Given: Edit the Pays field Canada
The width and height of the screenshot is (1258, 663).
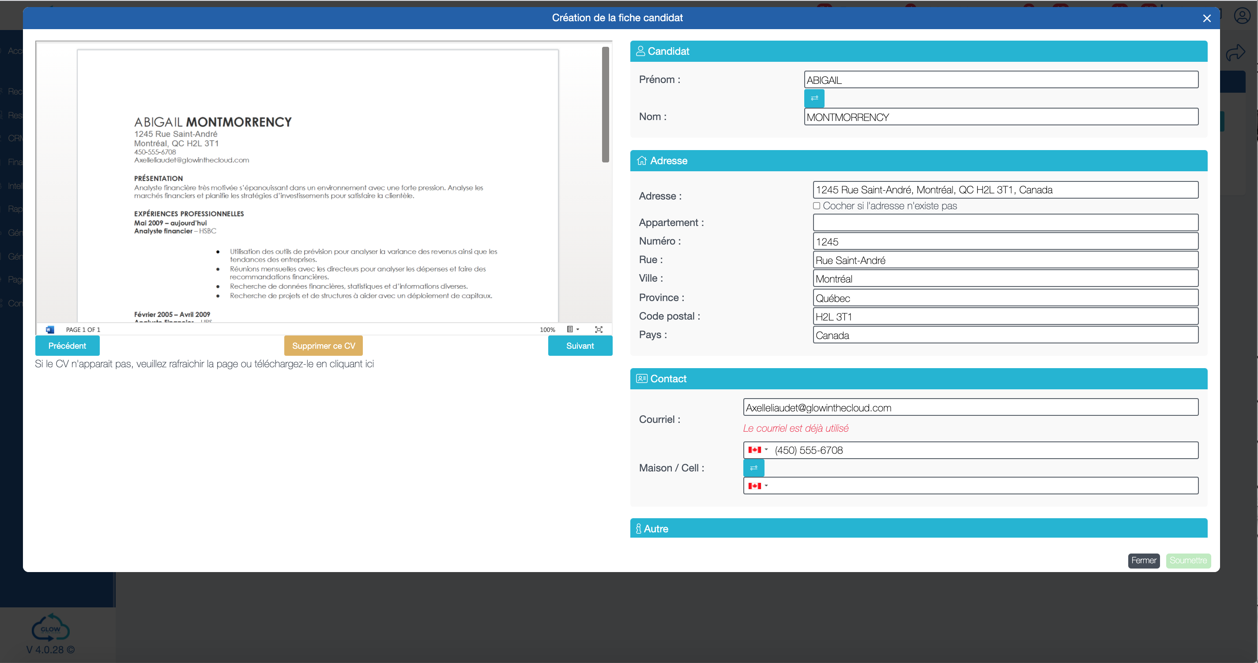Looking at the screenshot, I should [1006, 335].
